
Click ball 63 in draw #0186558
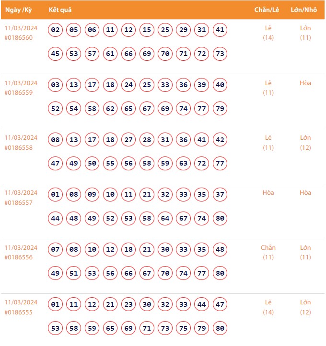(184, 164)
